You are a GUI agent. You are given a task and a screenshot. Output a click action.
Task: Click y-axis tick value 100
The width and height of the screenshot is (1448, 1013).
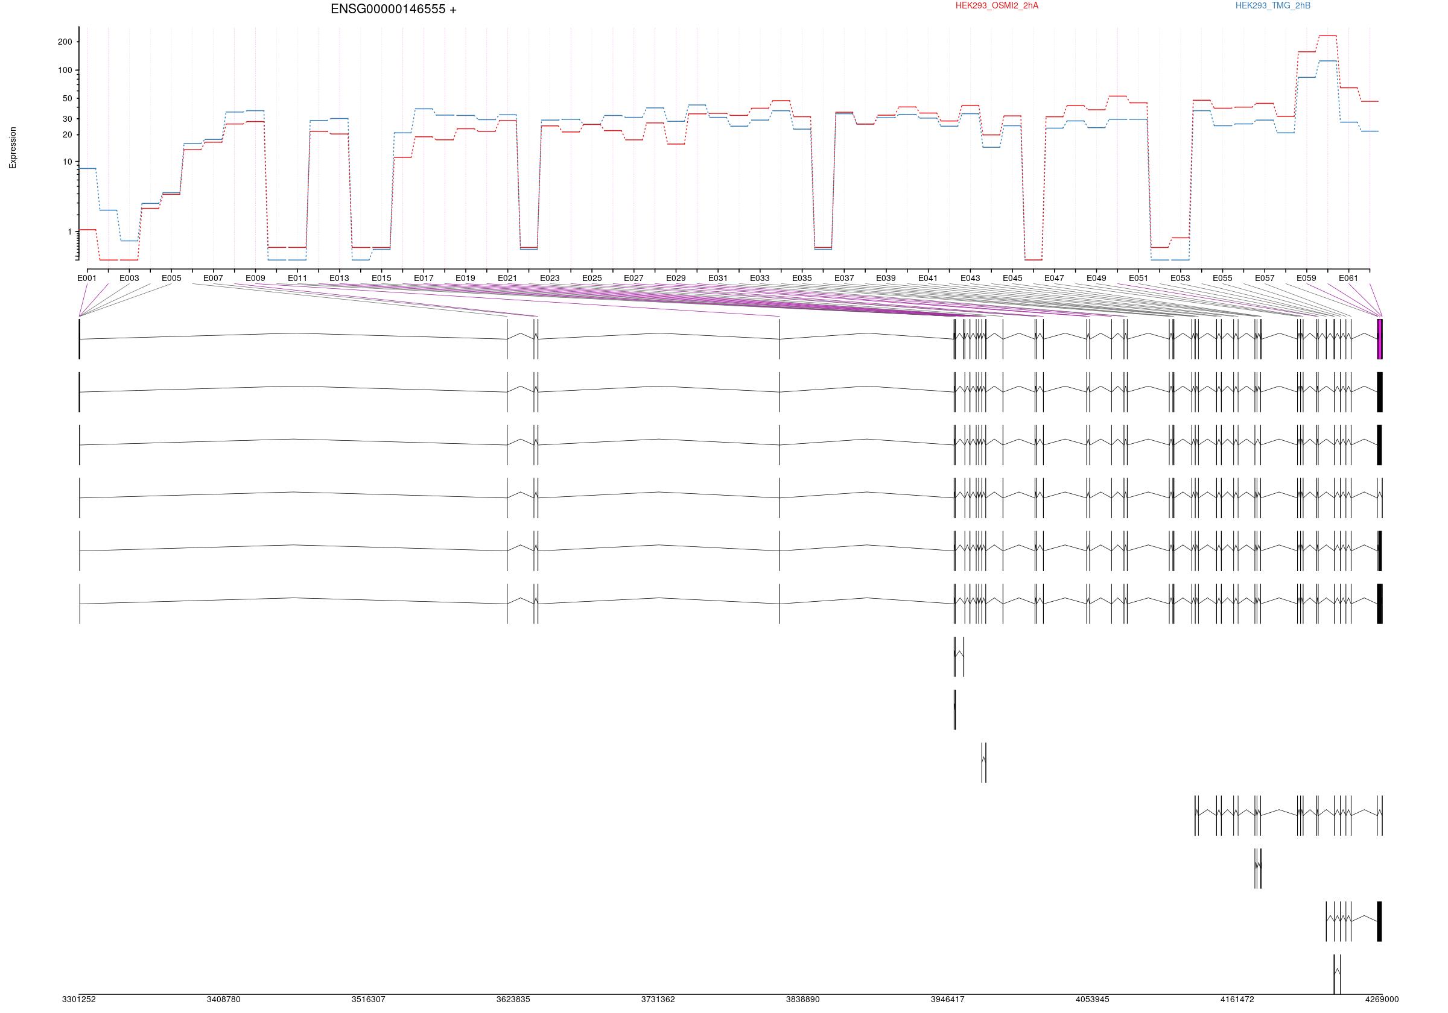tap(65, 71)
